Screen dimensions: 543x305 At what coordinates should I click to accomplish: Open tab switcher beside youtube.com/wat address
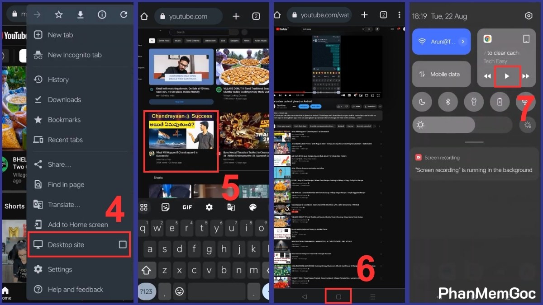383,15
